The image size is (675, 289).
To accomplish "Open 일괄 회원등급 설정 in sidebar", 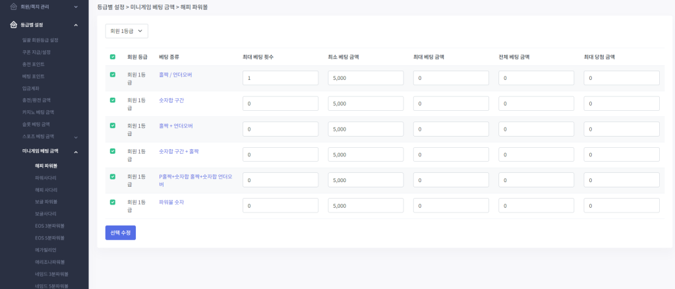I will pos(40,40).
